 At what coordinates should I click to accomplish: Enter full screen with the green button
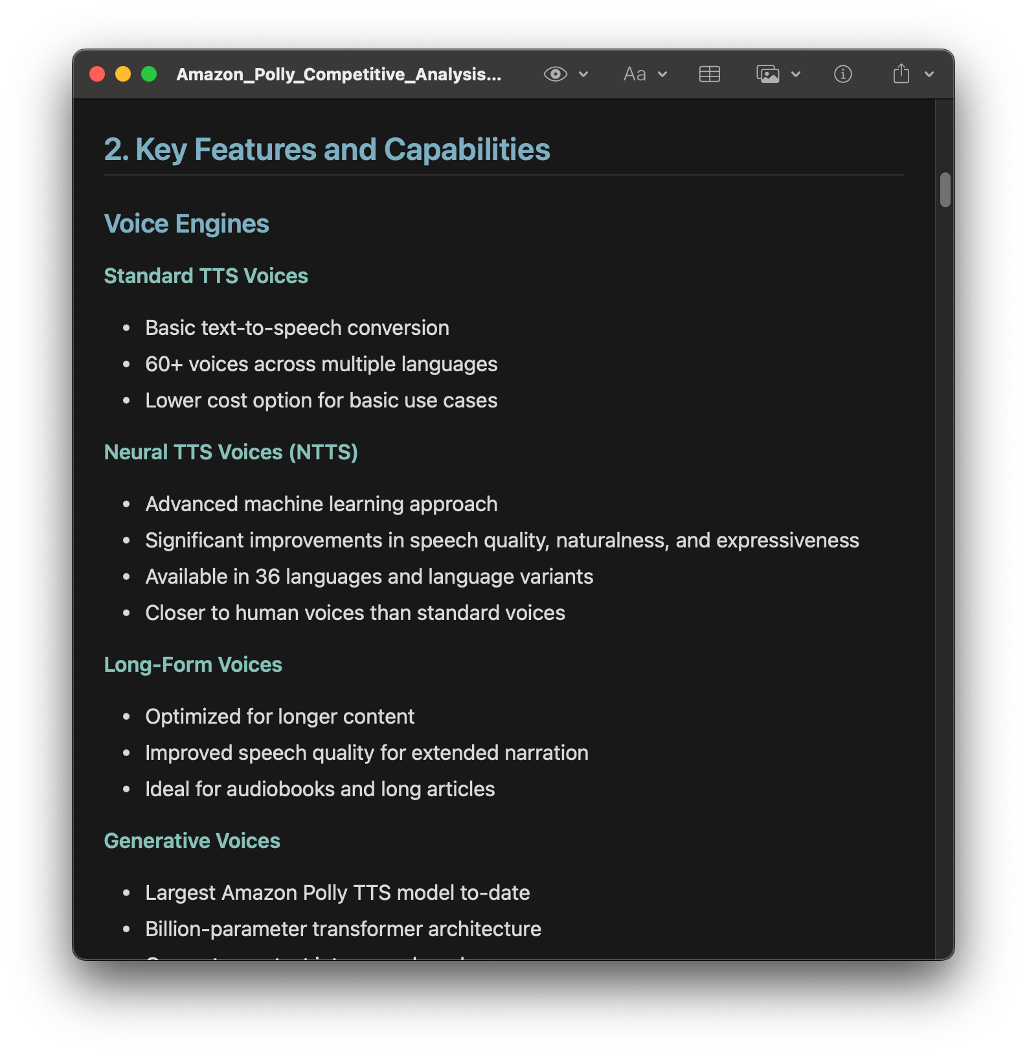point(150,74)
